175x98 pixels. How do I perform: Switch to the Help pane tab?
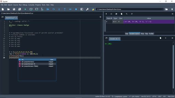[x=127, y=34]
